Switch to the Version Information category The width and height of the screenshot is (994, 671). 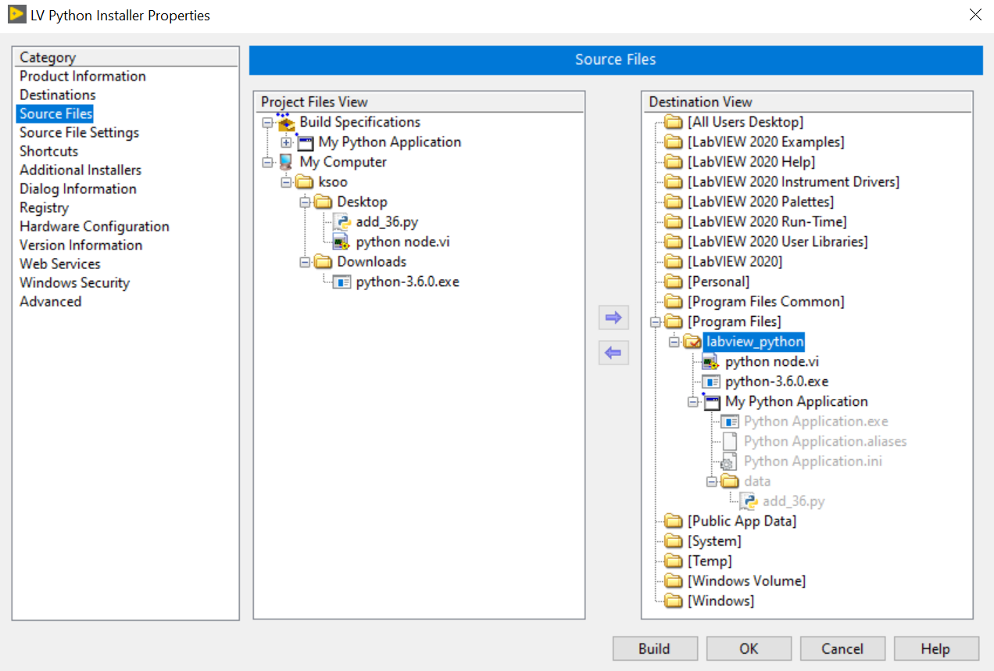click(81, 245)
